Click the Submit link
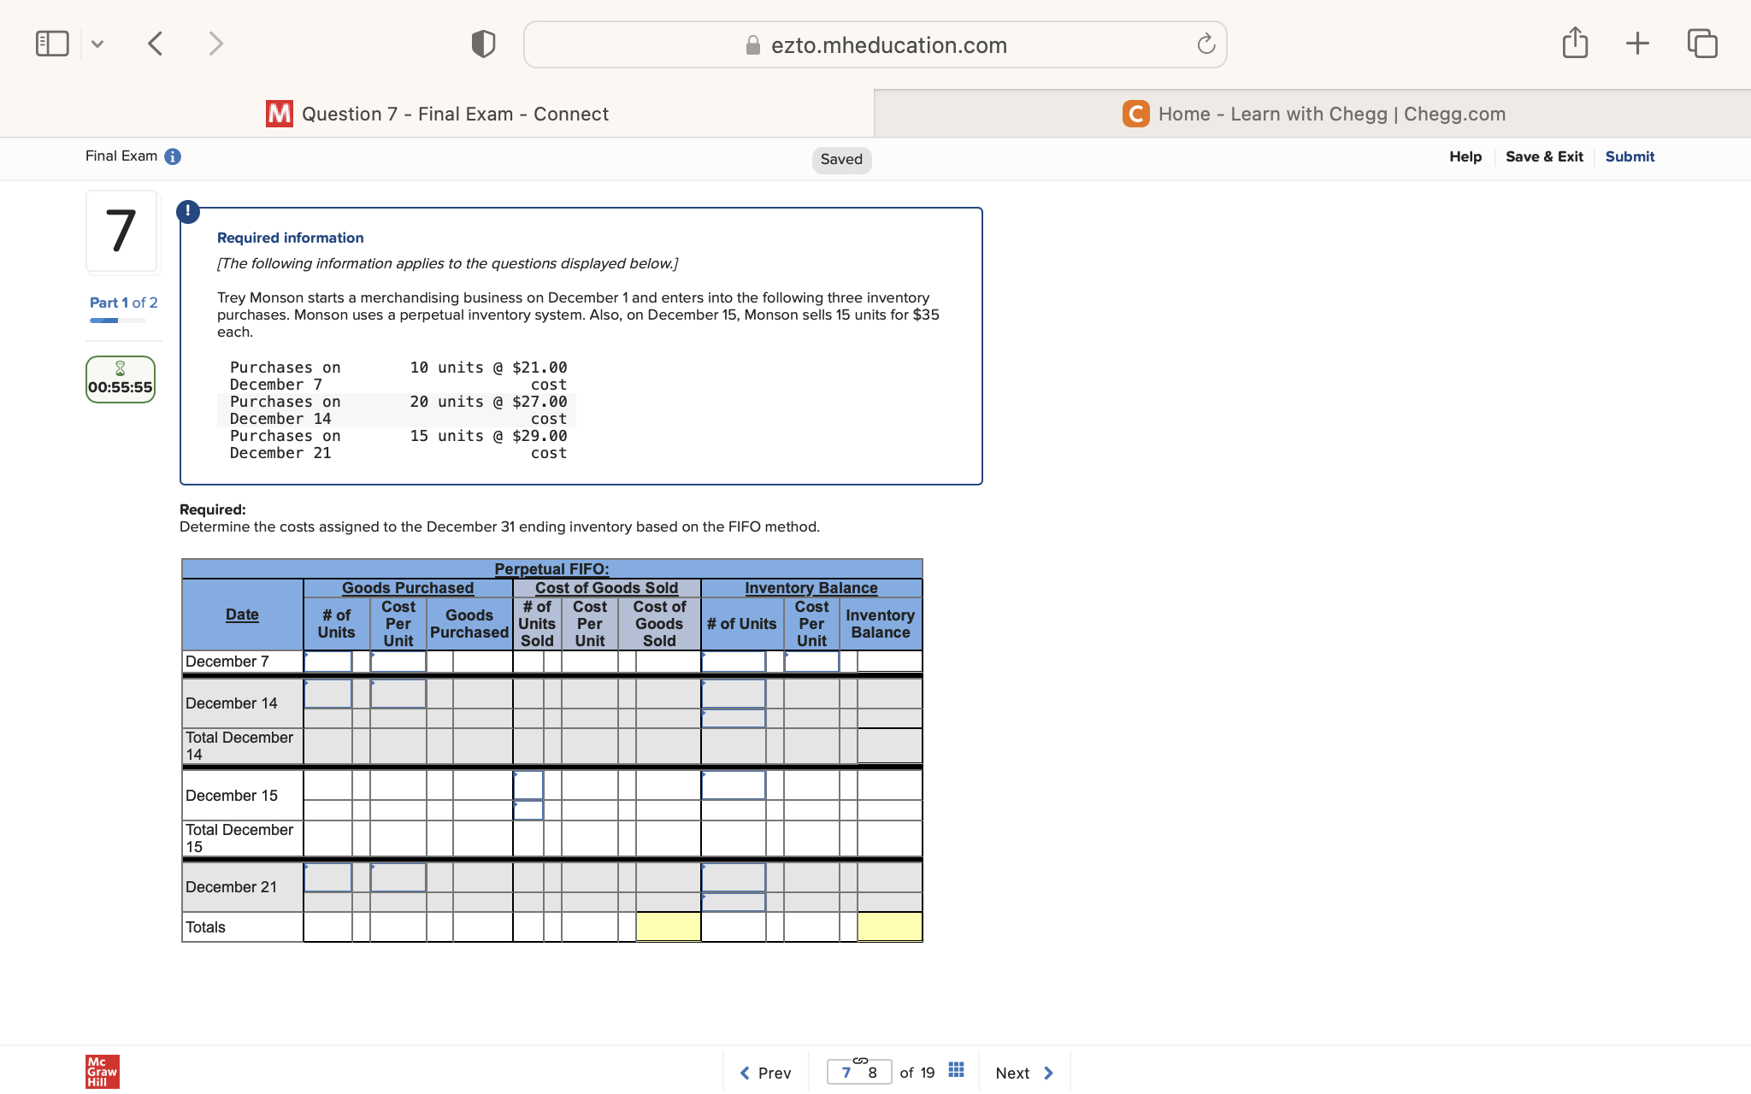 click(x=1629, y=156)
